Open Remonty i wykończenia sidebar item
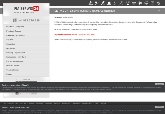 pos(26,53)
